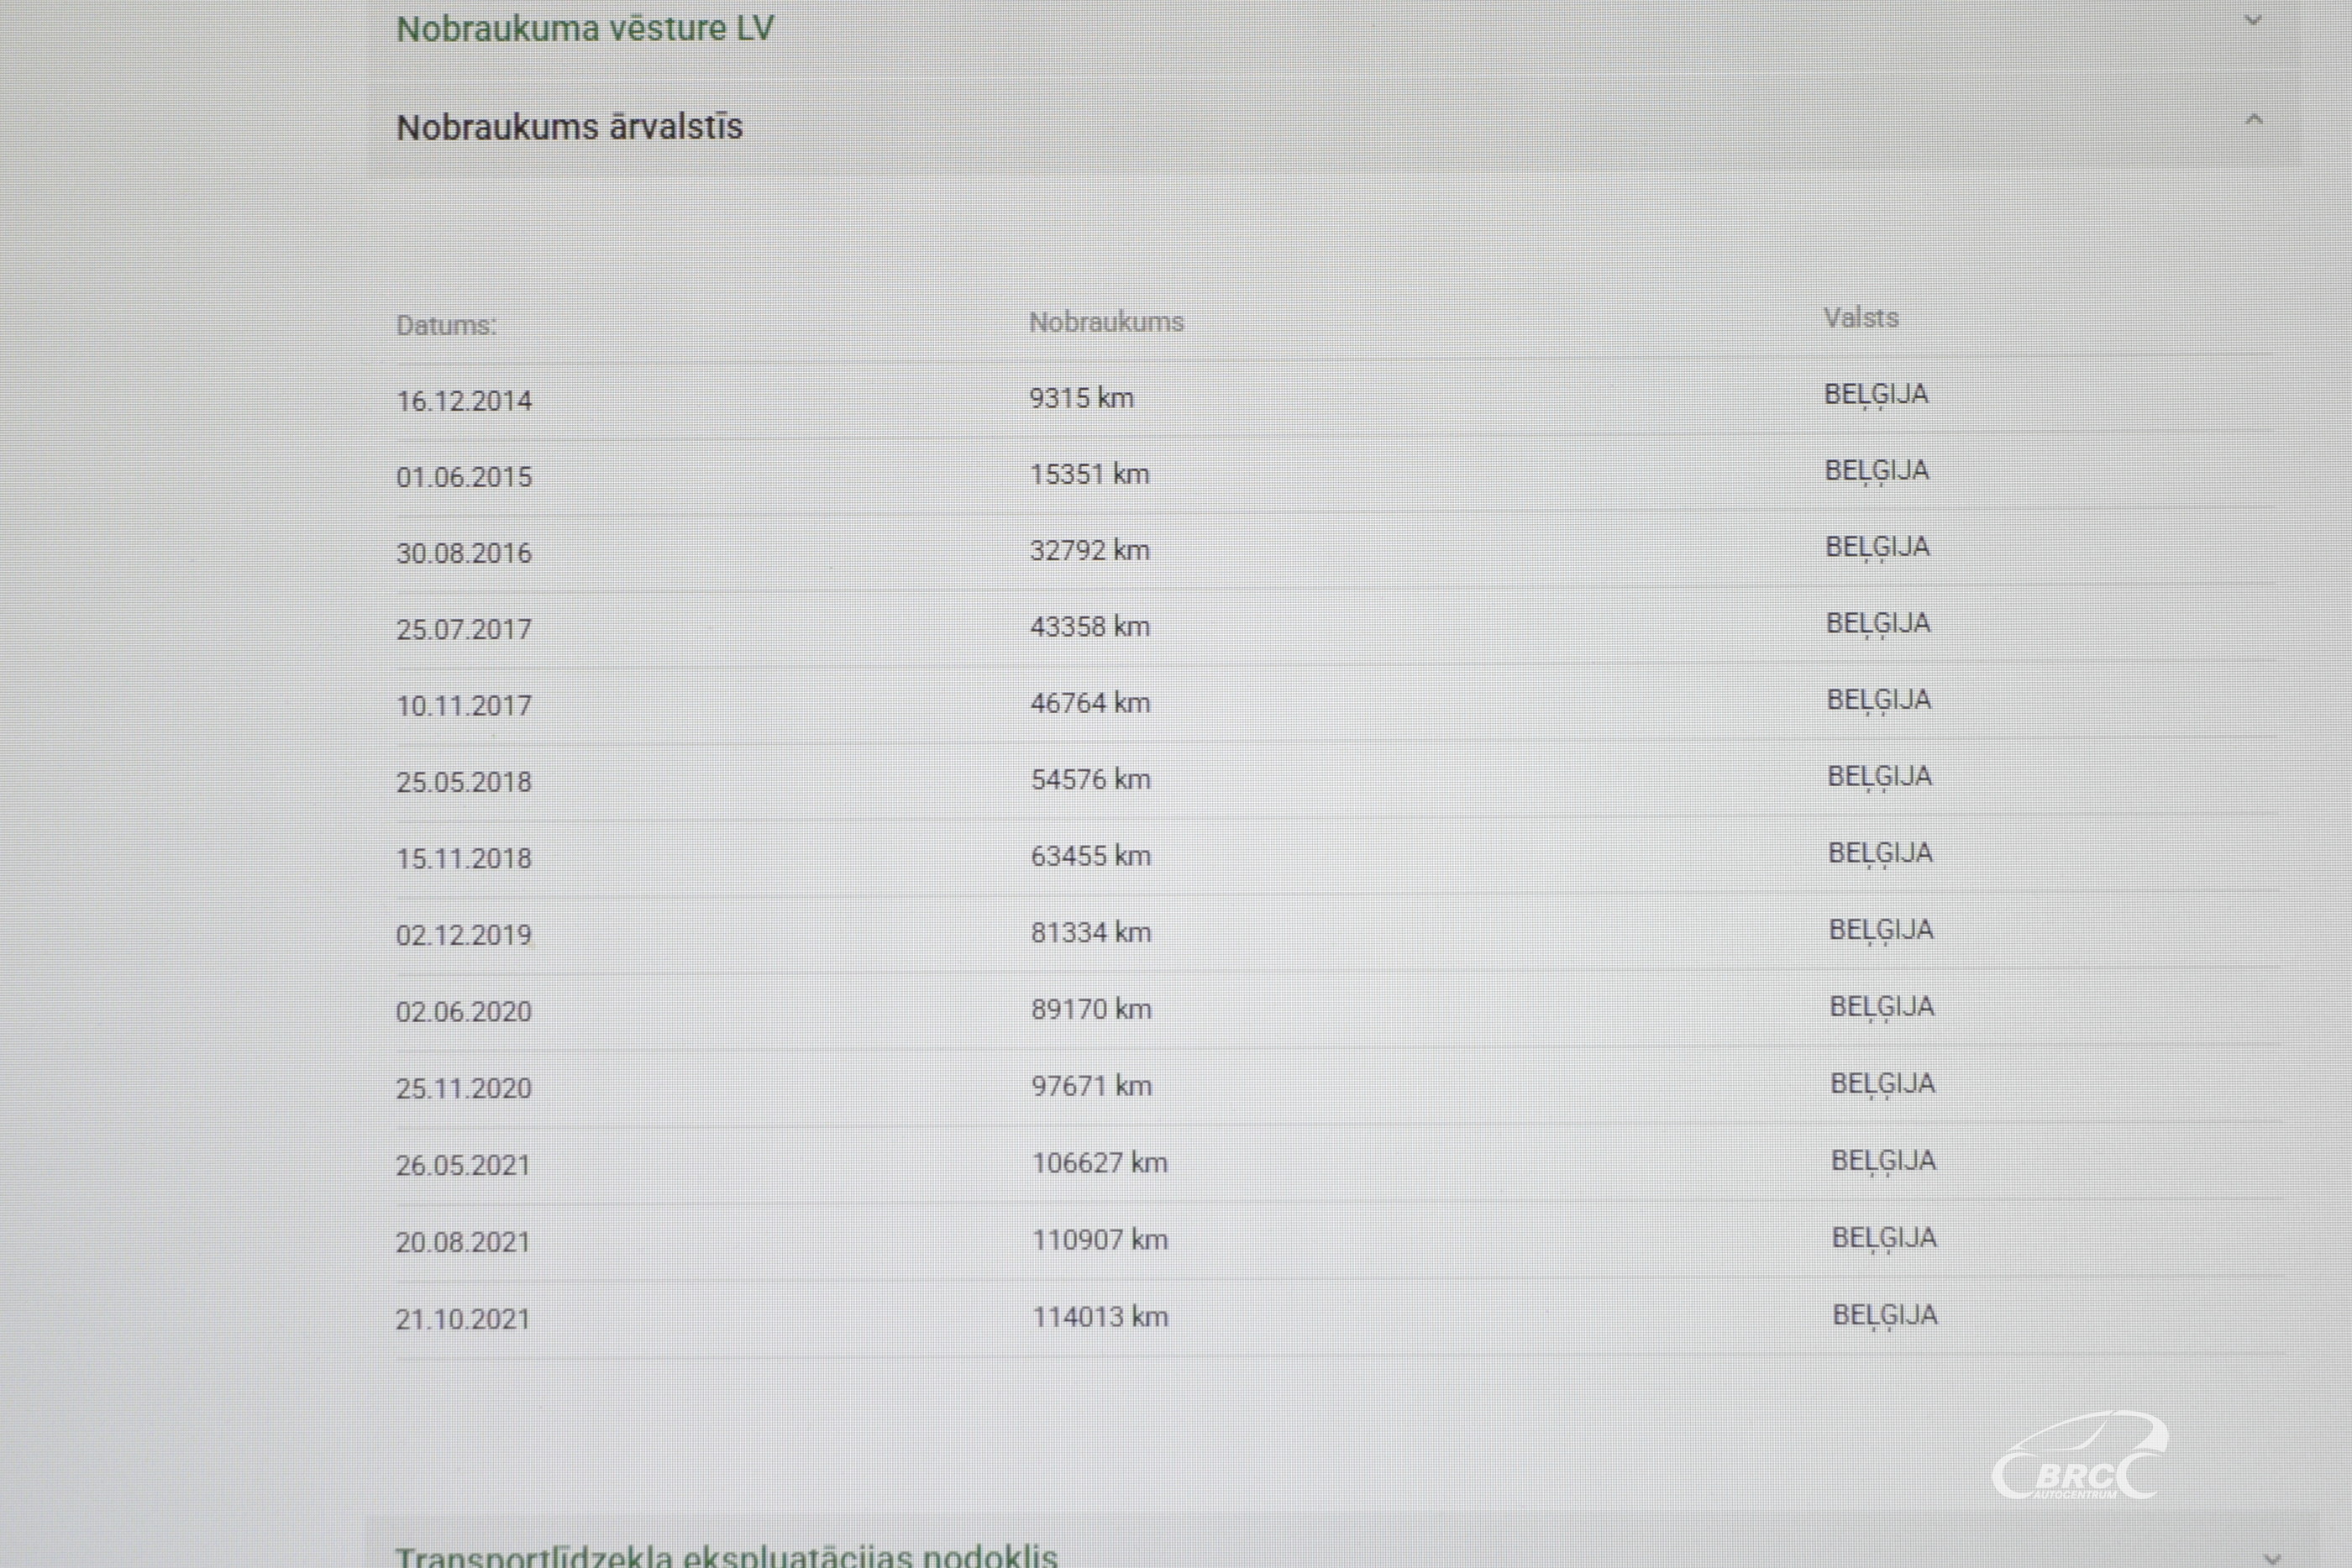Click BEĻĢIJA in the 30.08.2016 row
Screen dimensions: 2352x1568
tap(1878, 548)
